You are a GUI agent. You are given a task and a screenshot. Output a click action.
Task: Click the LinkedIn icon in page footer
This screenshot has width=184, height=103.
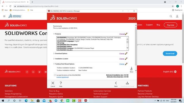33,72
